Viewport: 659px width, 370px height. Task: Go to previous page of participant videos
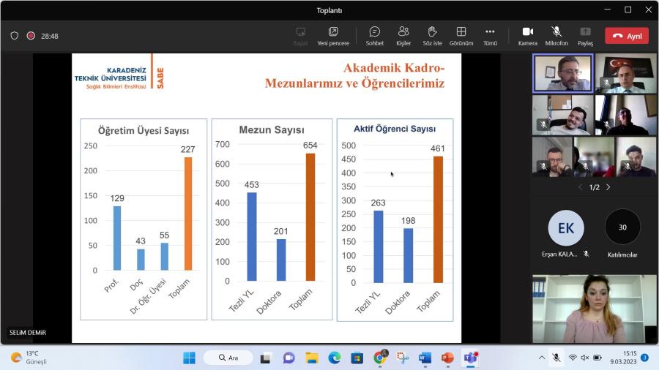(x=581, y=187)
